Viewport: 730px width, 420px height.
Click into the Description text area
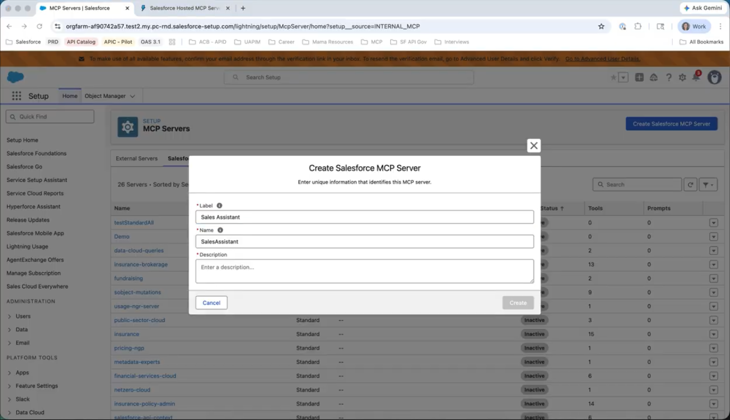point(364,271)
